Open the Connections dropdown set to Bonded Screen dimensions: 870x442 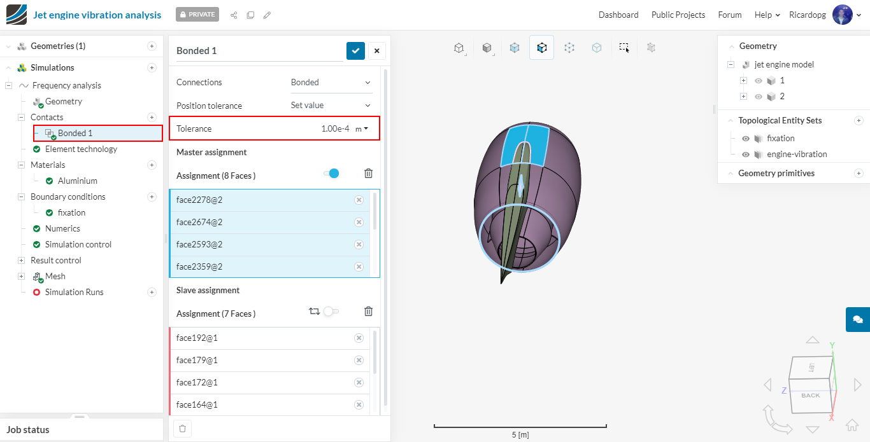331,82
